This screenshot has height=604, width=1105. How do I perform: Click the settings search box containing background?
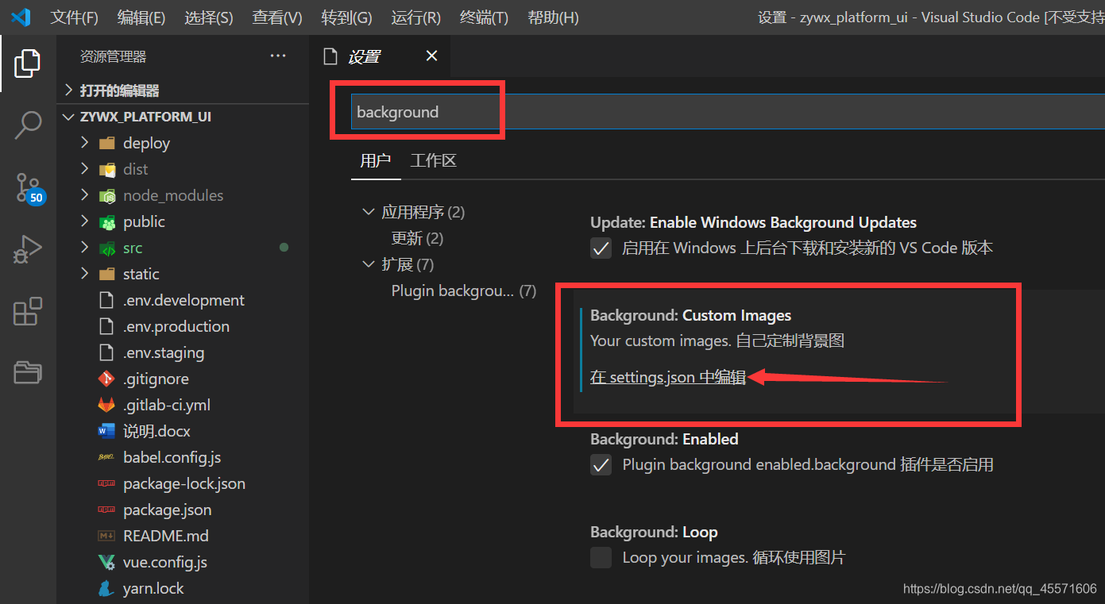(728, 112)
